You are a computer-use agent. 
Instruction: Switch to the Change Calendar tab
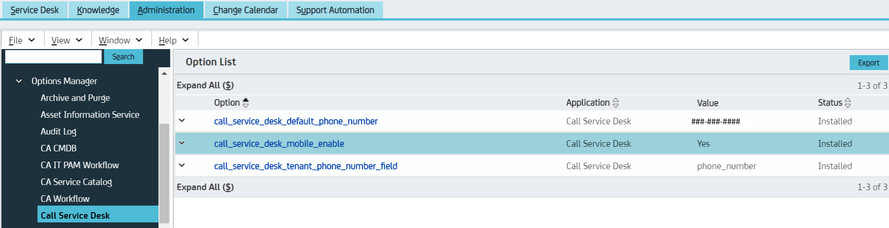245,10
